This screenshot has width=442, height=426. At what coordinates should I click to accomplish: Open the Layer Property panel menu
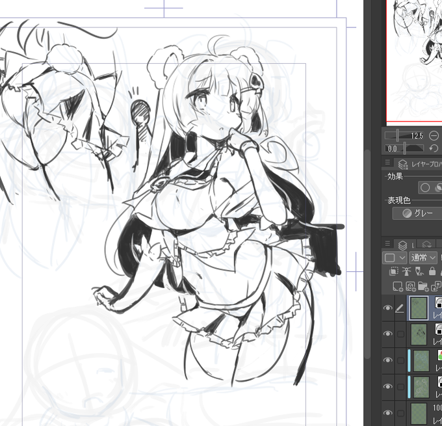(387, 163)
